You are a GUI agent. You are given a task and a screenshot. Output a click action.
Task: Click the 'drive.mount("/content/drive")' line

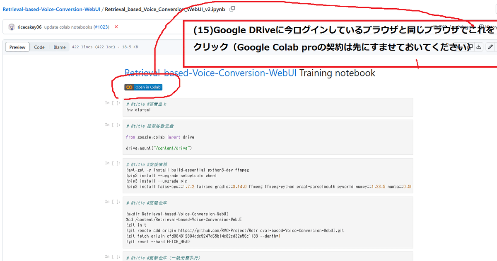click(x=159, y=148)
